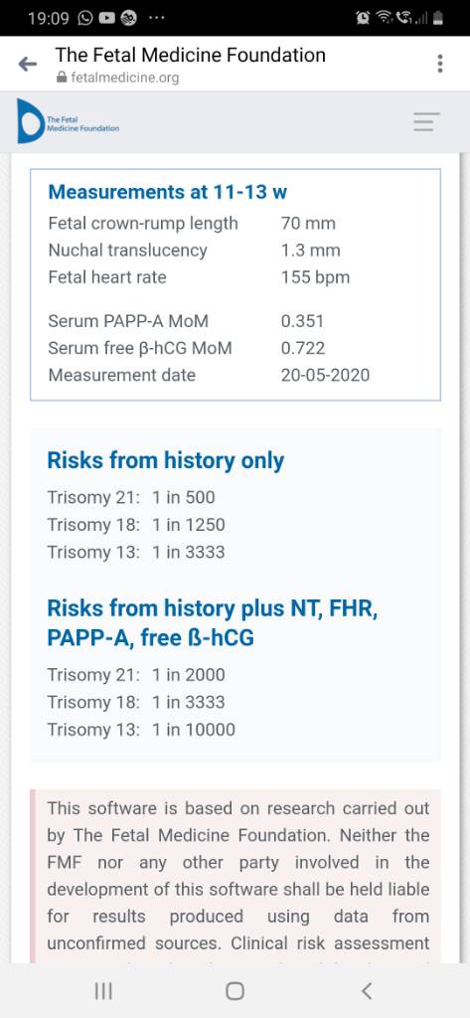Tap the WhatsApp notification icon

coord(85,18)
